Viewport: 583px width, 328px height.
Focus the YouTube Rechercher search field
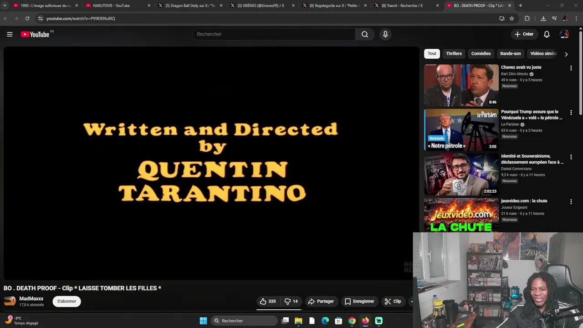pos(274,34)
